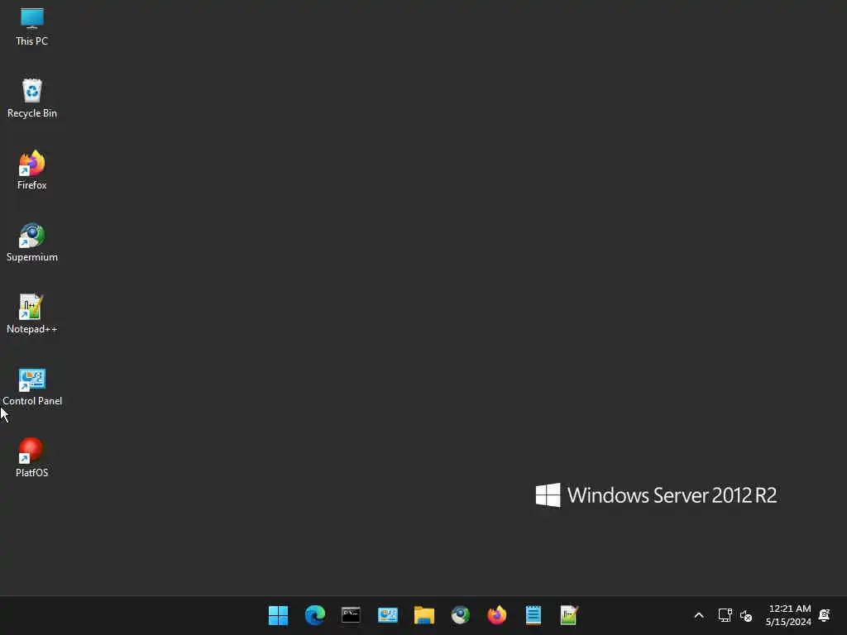
Task: Show hidden system tray icons
Action: point(698,615)
